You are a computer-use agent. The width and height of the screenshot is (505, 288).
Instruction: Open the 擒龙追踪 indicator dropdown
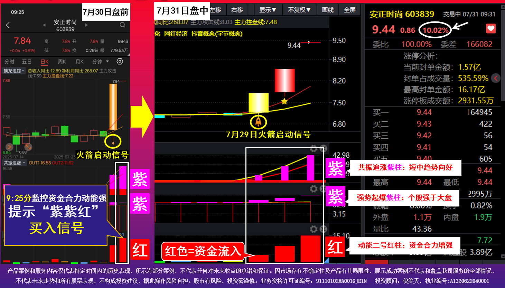point(14,71)
